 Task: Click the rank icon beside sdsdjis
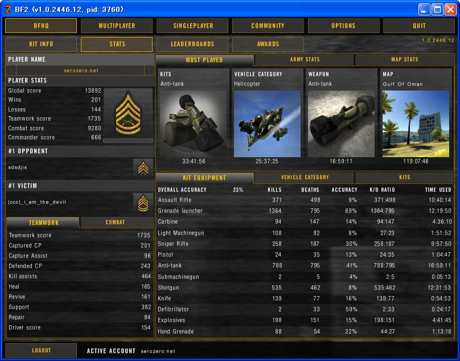[143, 168]
